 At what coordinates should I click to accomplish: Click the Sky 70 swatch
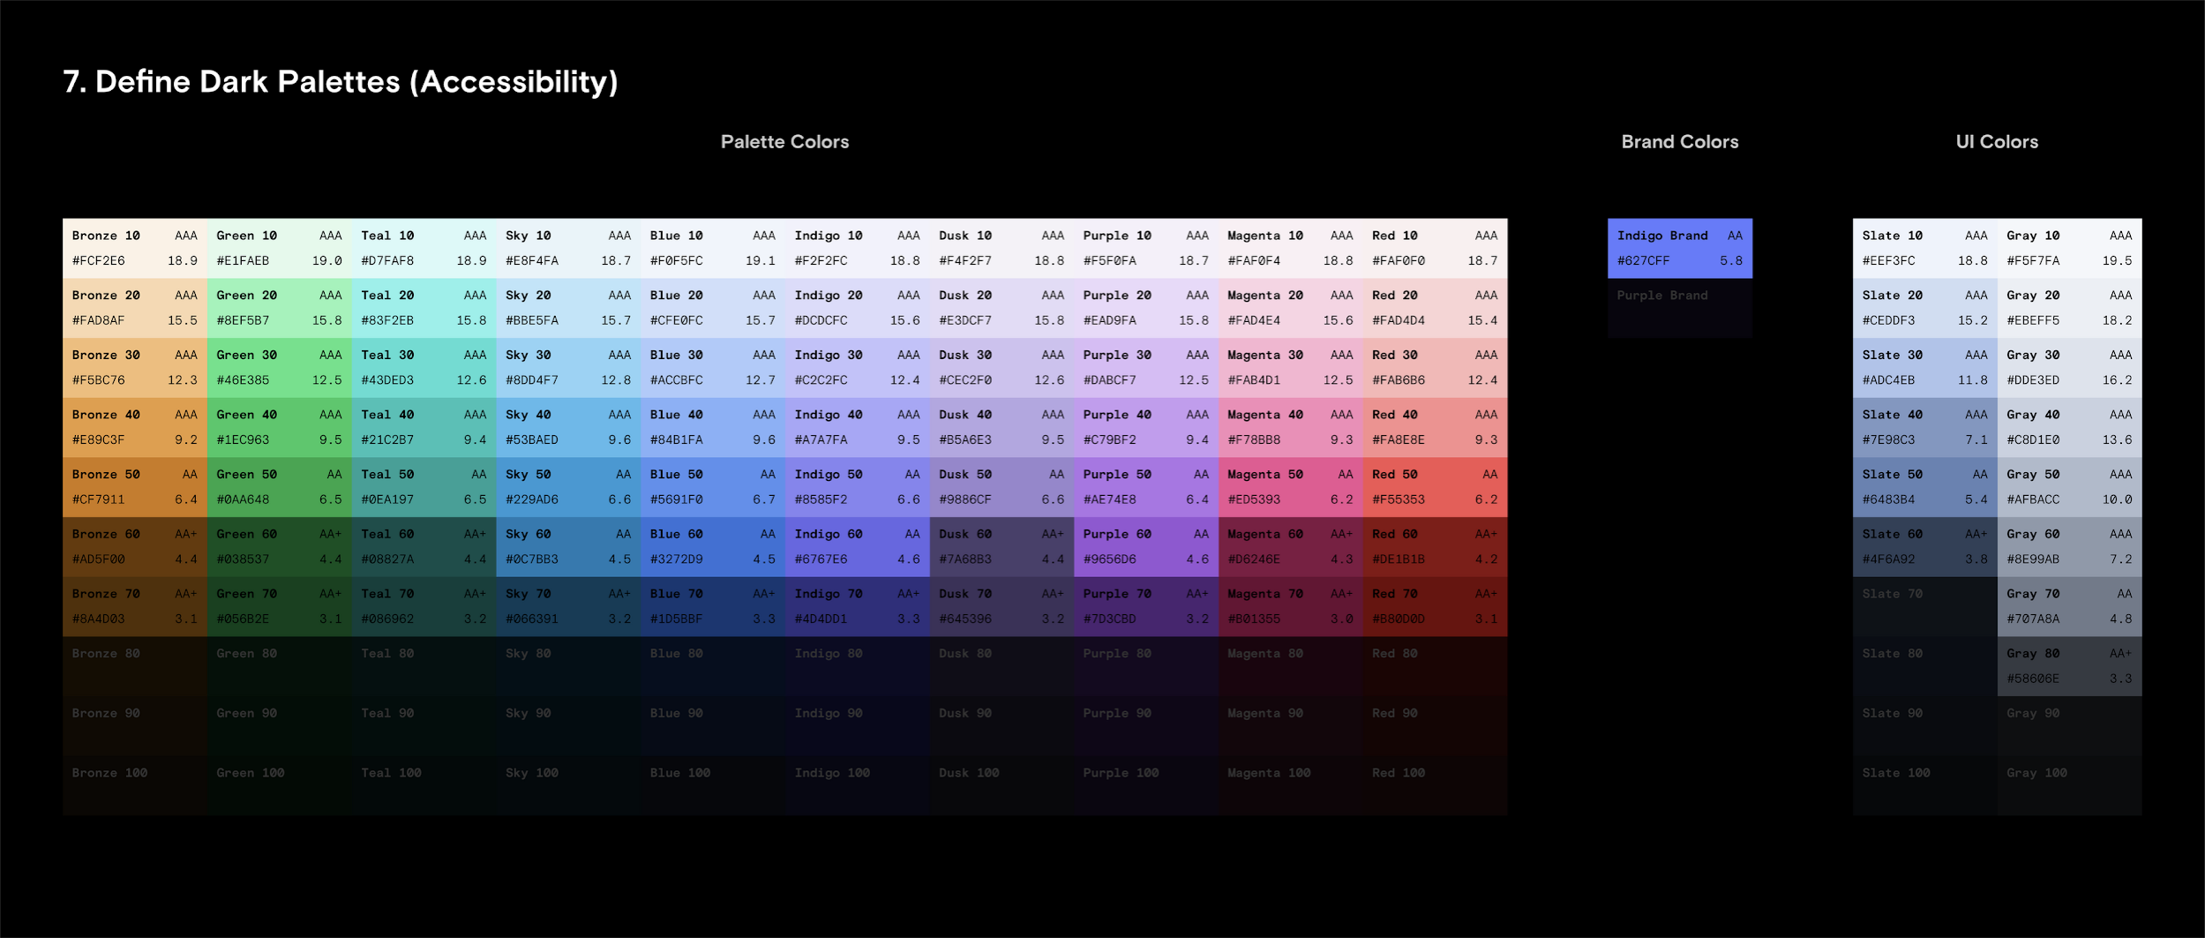(569, 605)
